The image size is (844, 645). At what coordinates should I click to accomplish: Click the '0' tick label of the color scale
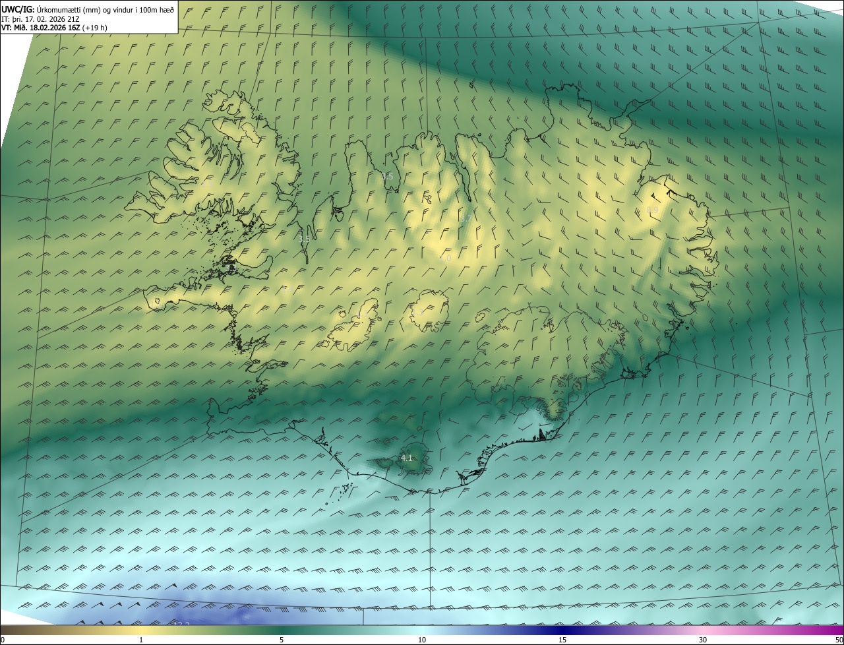click(3, 640)
